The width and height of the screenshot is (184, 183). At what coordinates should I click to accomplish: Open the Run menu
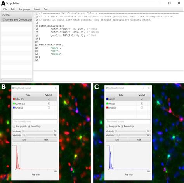coord(46,9)
